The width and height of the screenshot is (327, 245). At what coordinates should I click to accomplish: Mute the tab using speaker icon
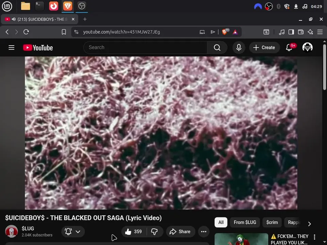point(14,19)
